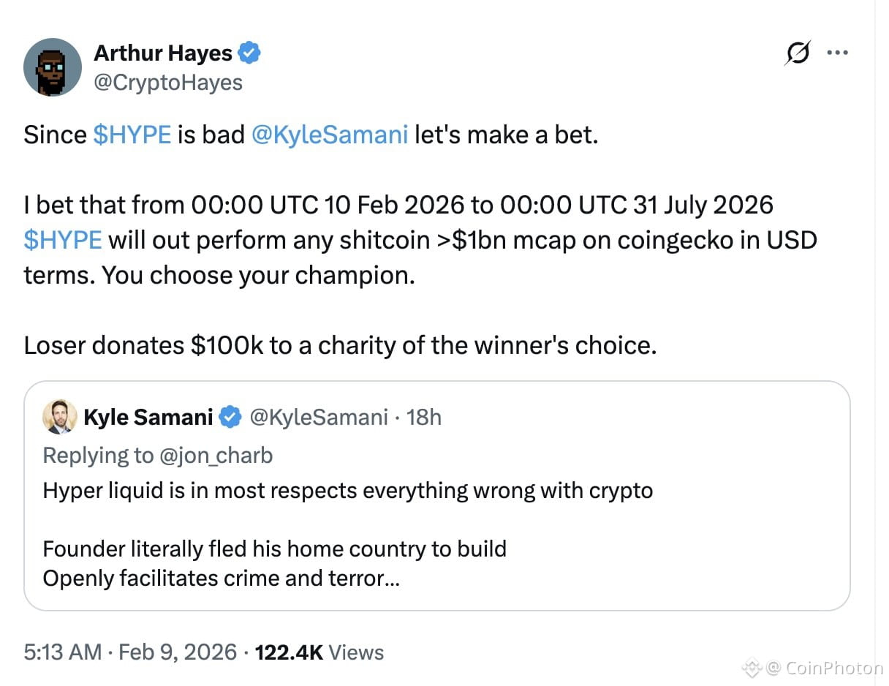Click the "Loser donates $100k" tweet line

click(x=340, y=344)
